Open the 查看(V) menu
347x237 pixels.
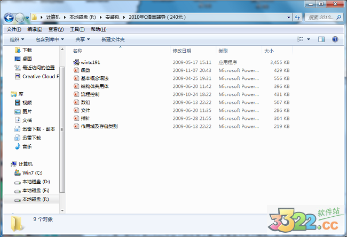point(56,29)
